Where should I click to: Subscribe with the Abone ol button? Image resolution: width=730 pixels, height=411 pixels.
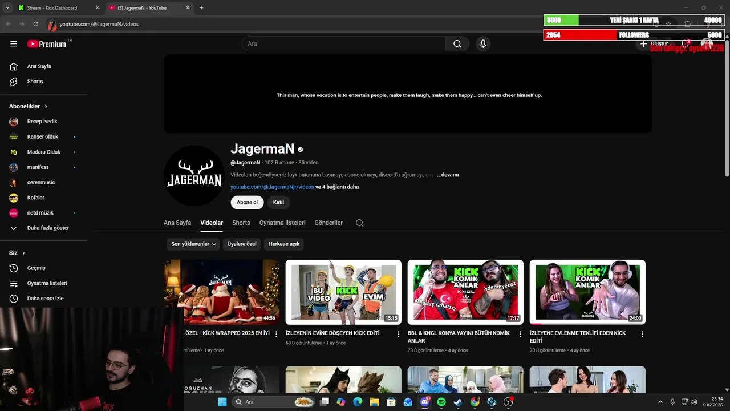pyautogui.click(x=247, y=202)
